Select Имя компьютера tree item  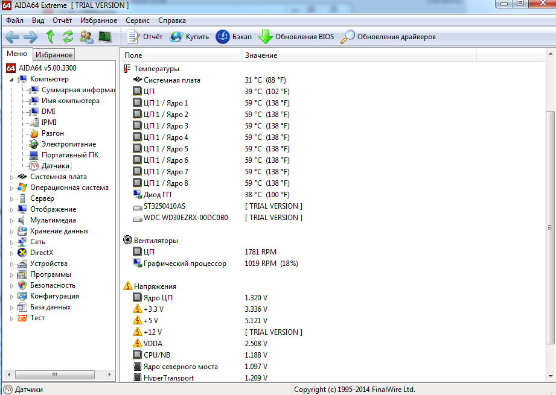[64, 101]
